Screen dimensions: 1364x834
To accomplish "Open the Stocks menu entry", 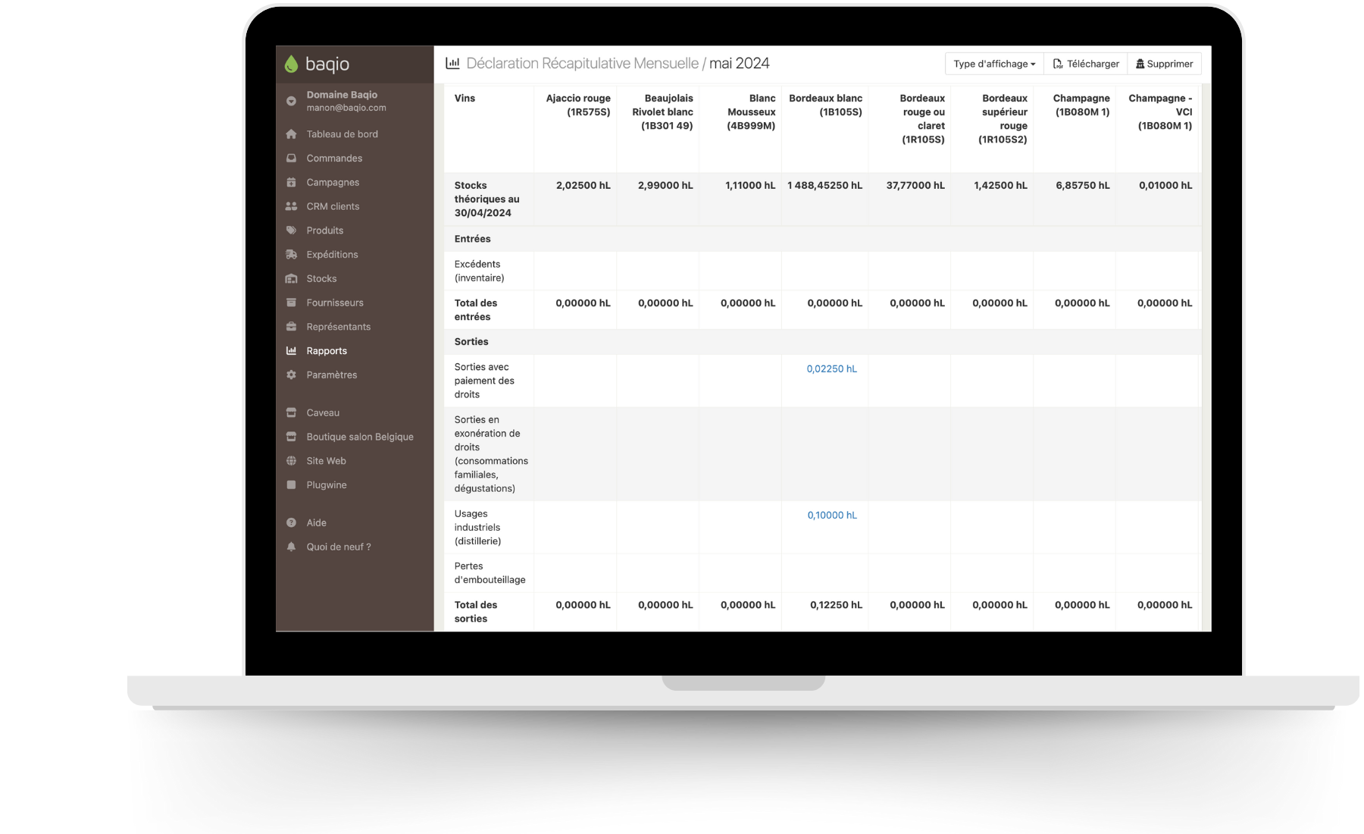I will point(321,279).
